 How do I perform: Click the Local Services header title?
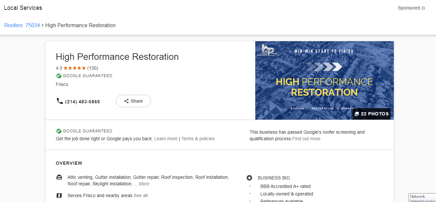coord(23,8)
